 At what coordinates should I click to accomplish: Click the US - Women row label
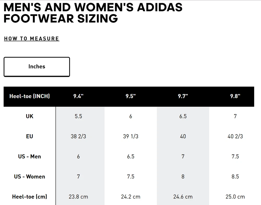29,177
